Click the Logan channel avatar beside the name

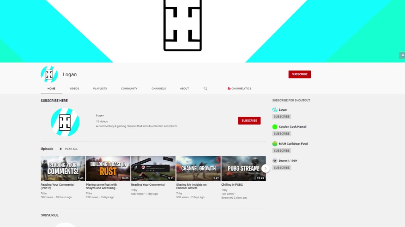[49, 74]
